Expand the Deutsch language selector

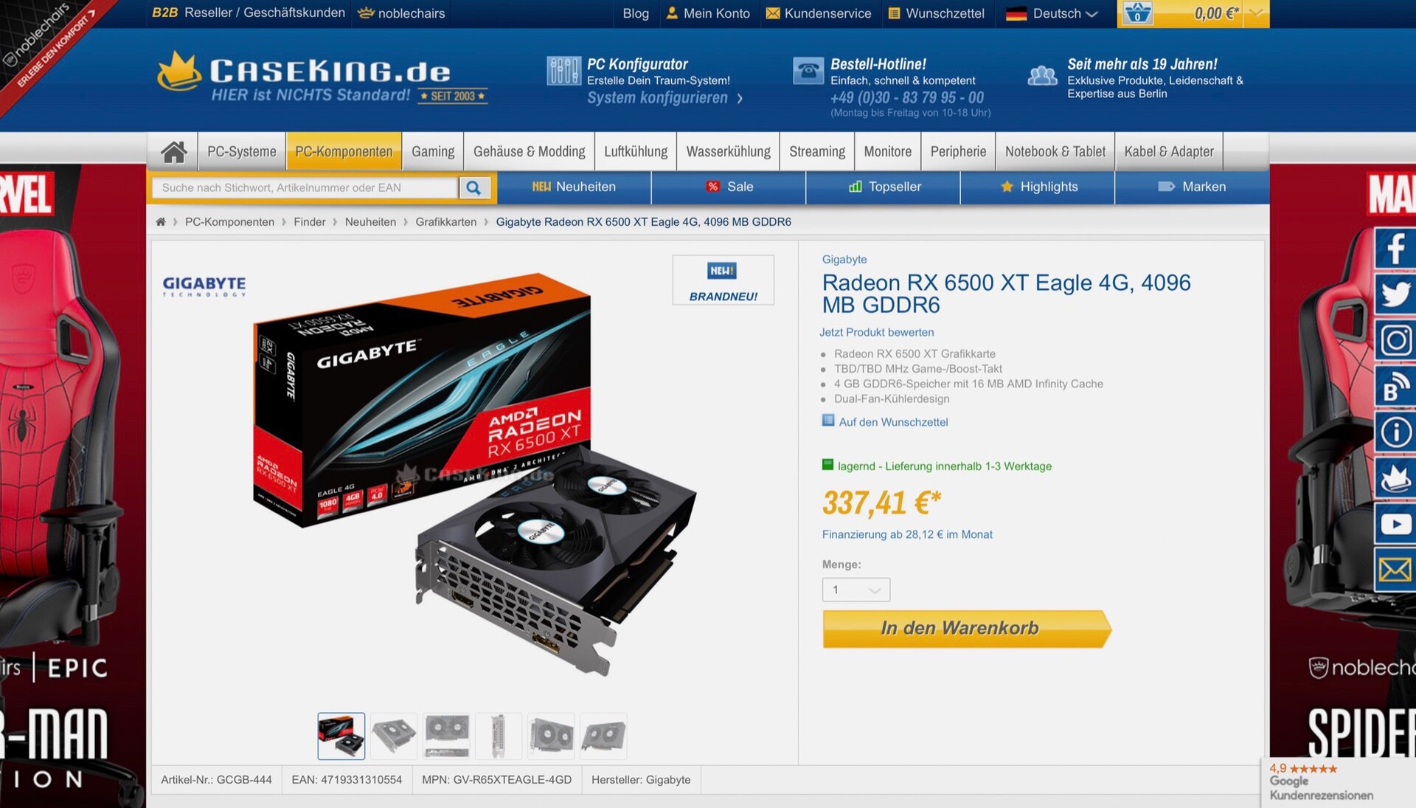coord(1052,13)
